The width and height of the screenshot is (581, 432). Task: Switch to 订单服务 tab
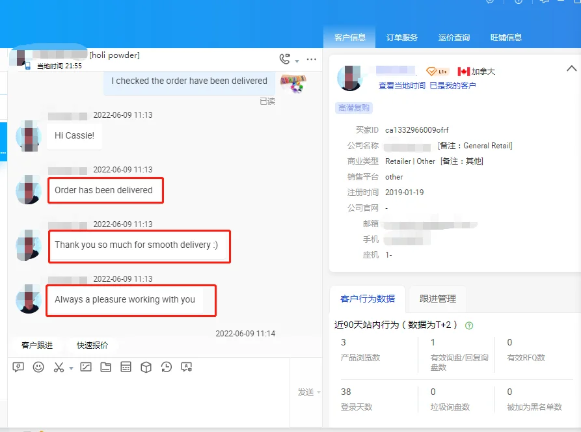(401, 38)
